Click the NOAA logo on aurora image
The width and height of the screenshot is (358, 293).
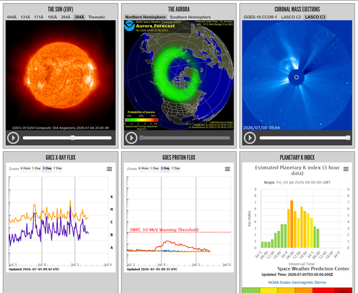click(130, 26)
